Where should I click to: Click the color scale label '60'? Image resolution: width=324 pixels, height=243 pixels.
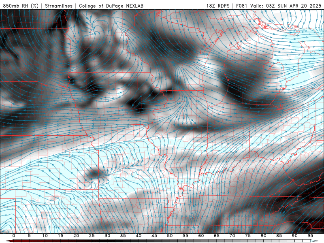pyautogui.click(x=201, y=236)
